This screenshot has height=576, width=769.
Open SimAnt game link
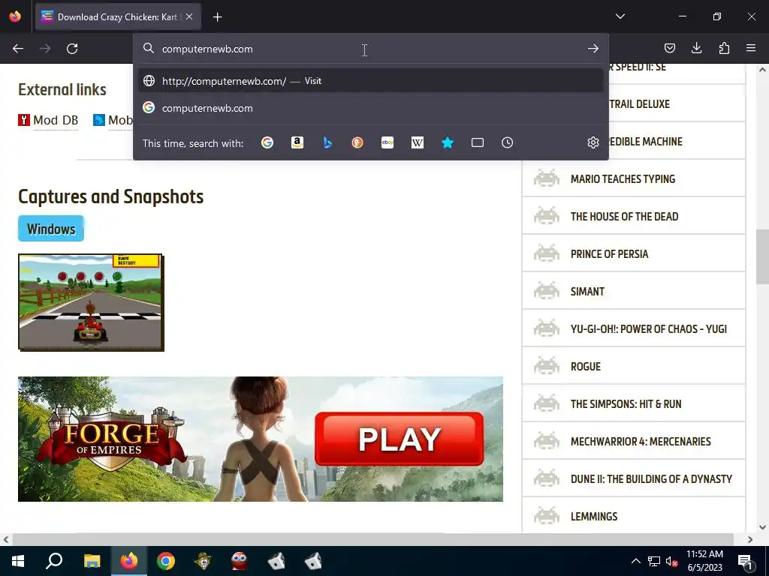[x=587, y=292]
